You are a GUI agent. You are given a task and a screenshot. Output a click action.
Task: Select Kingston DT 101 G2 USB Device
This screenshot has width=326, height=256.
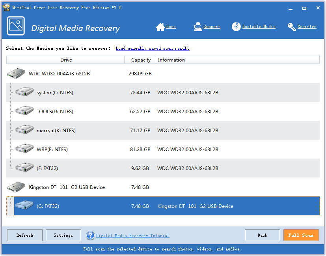[163, 187]
